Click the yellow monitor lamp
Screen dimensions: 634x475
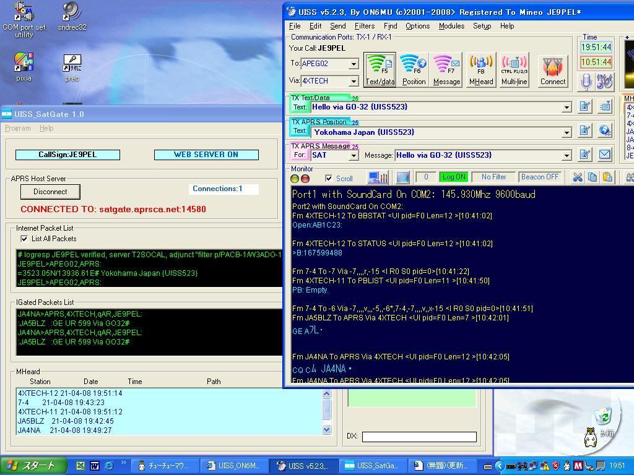point(295,179)
